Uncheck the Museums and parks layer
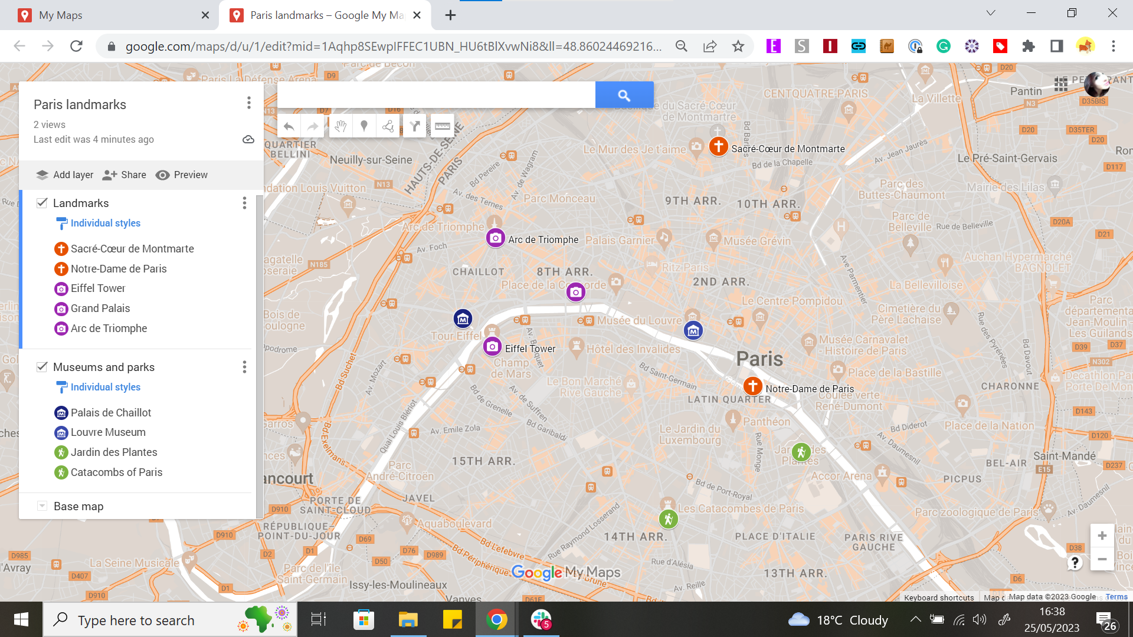 [x=42, y=366]
